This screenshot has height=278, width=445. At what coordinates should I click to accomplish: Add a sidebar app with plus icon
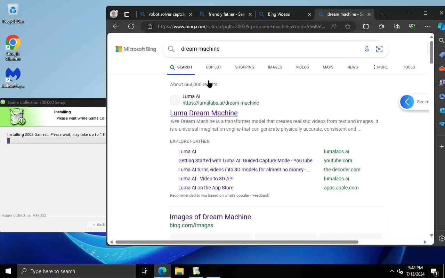tap(442, 147)
